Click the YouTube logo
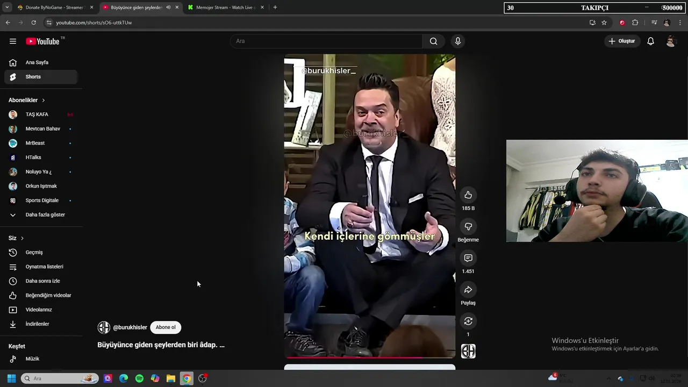 point(42,41)
